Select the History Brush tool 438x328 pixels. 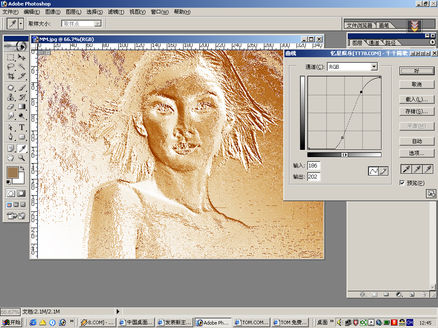click(21, 97)
